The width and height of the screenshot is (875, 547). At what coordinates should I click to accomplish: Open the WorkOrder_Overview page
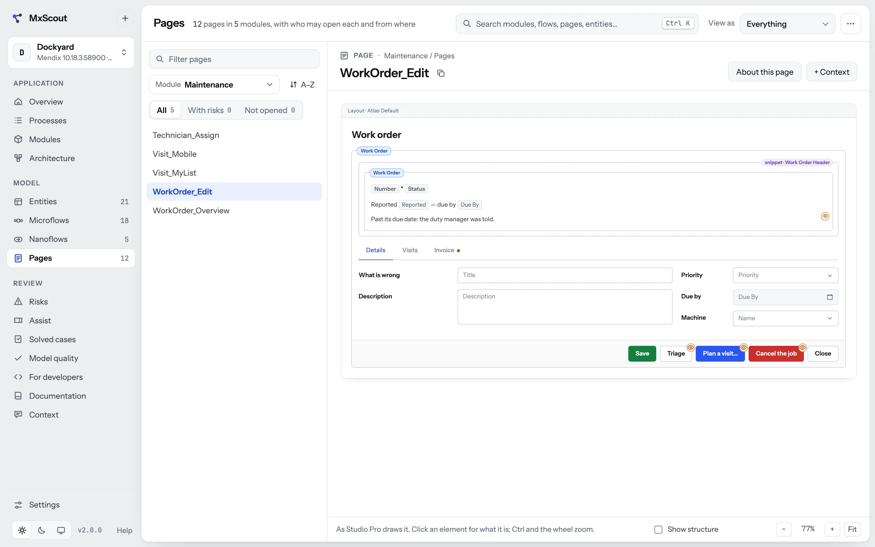point(234,210)
